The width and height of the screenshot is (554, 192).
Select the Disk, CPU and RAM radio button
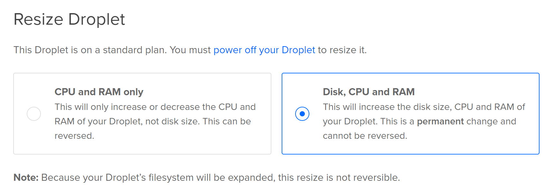[x=302, y=113]
